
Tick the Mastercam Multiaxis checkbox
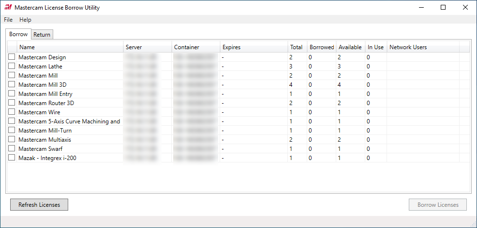click(12, 139)
